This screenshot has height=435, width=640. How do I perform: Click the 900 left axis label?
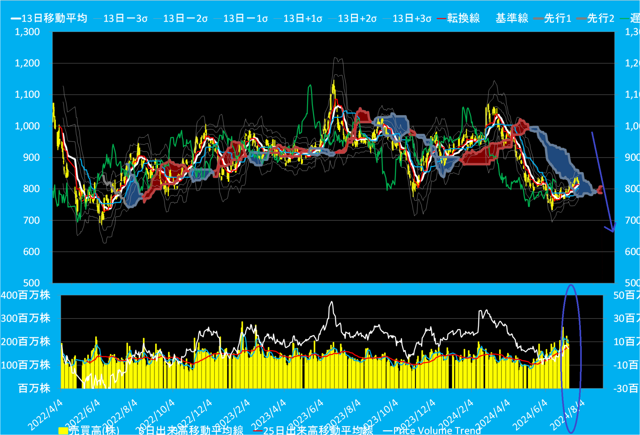coord(31,157)
